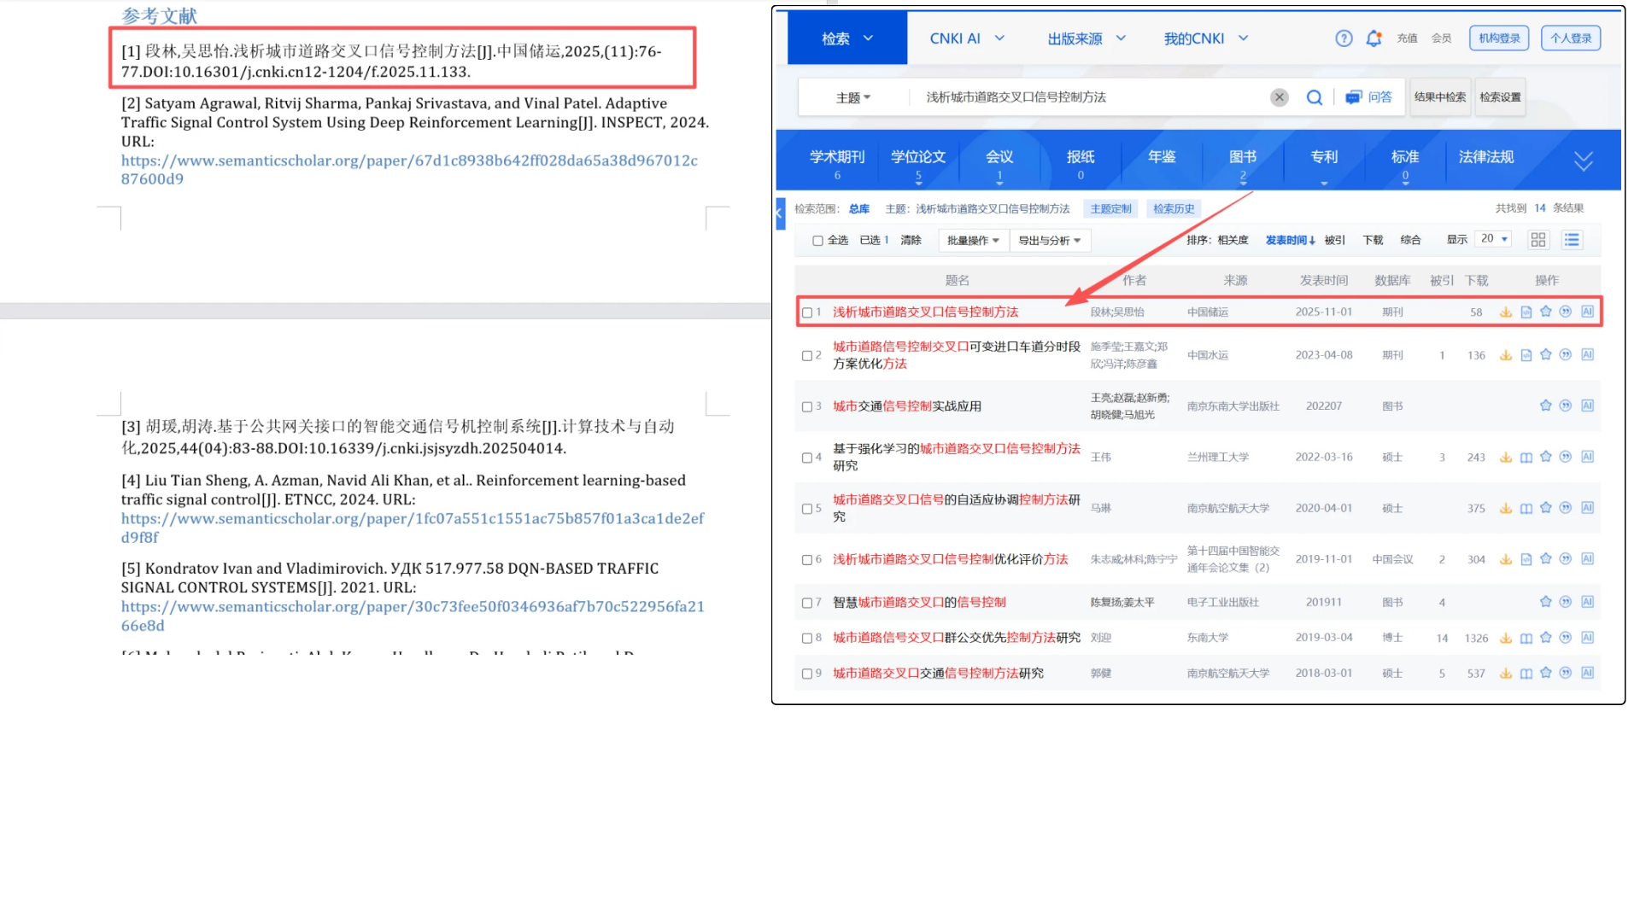Open the CNKI help question-mark icon
Image resolution: width=1640 pixels, height=922 pixels.
[x=1344, y=38]
